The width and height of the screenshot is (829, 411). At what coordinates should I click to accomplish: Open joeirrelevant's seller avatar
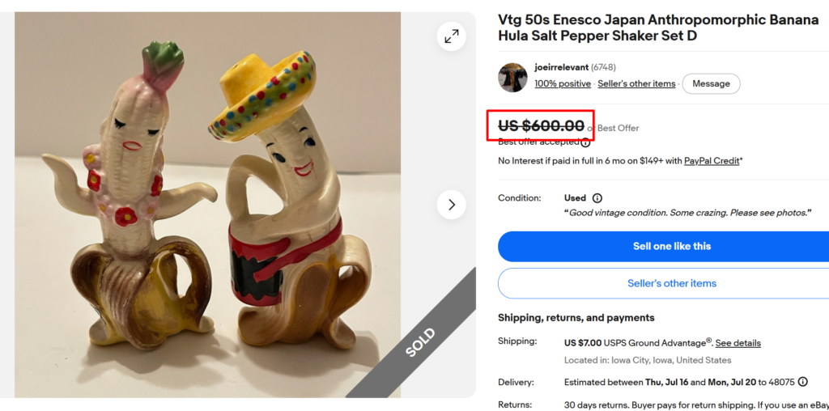click(x=512, y=77)
